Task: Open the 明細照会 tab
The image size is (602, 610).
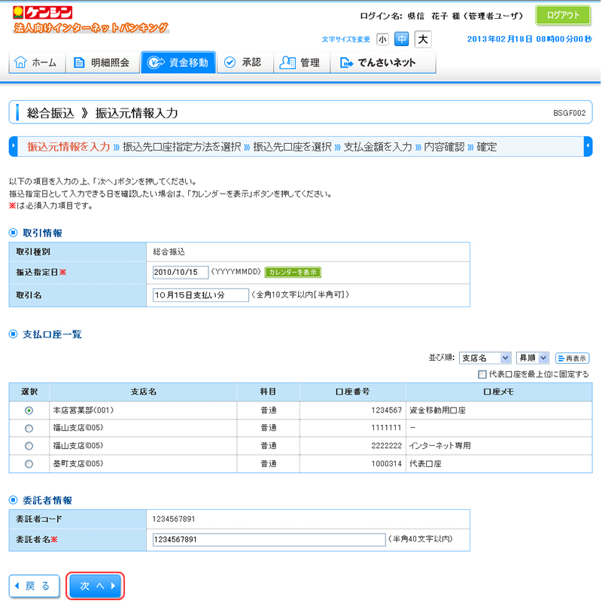Action: (x=102, y=63)
